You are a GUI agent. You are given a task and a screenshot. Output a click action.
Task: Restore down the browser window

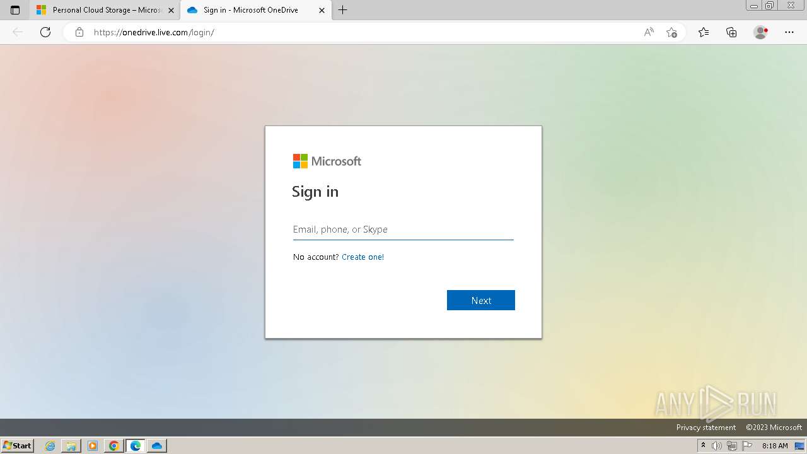[x=769, y=6]
